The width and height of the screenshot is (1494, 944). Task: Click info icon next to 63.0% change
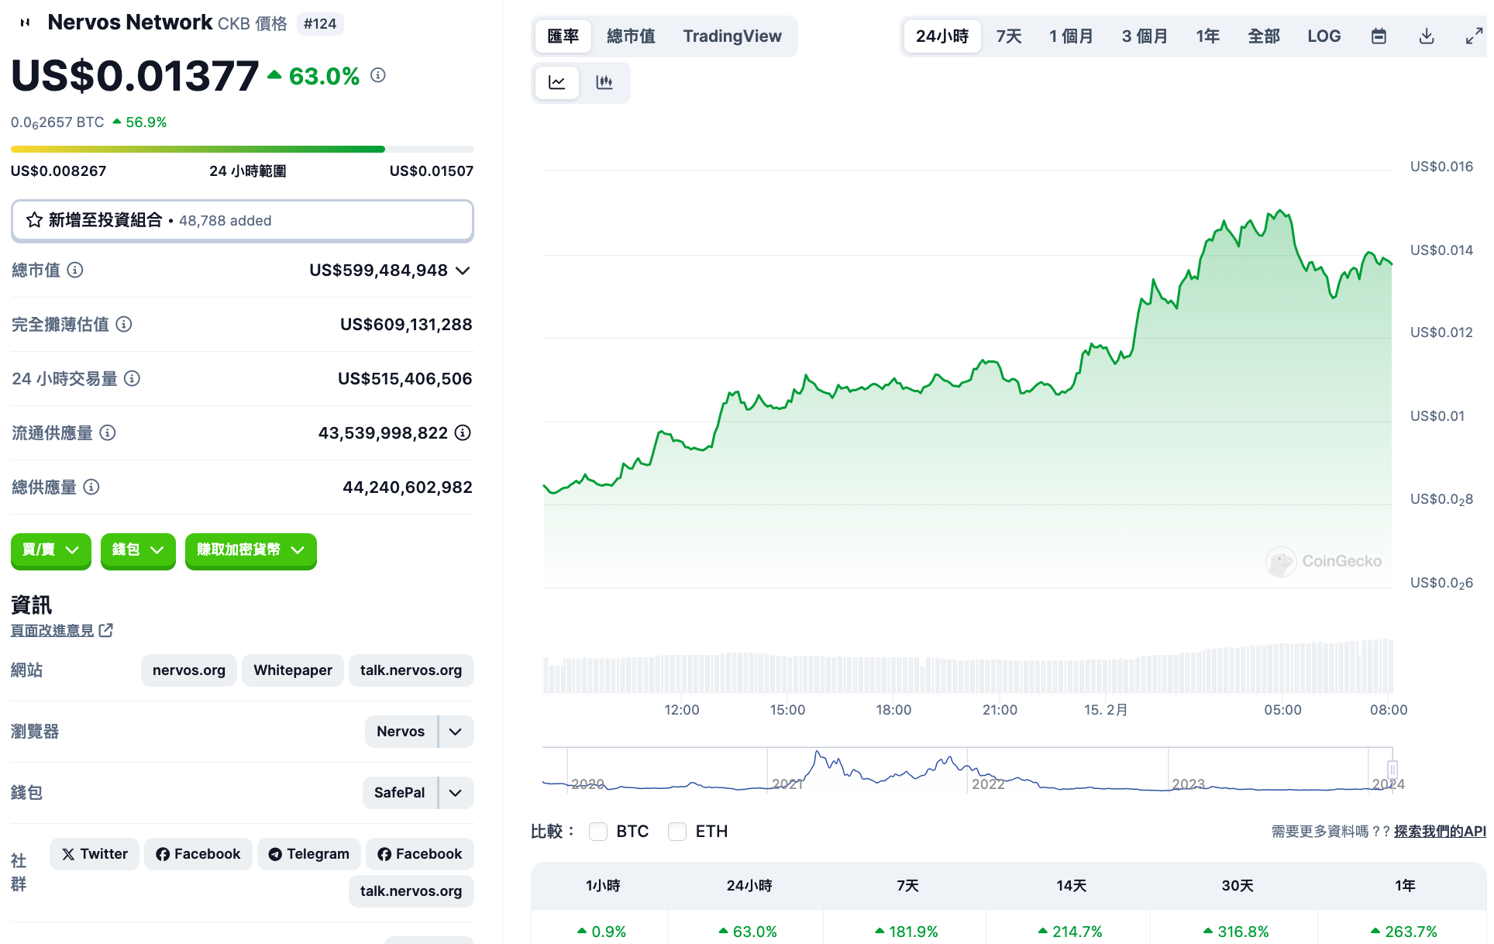(378, 75)
